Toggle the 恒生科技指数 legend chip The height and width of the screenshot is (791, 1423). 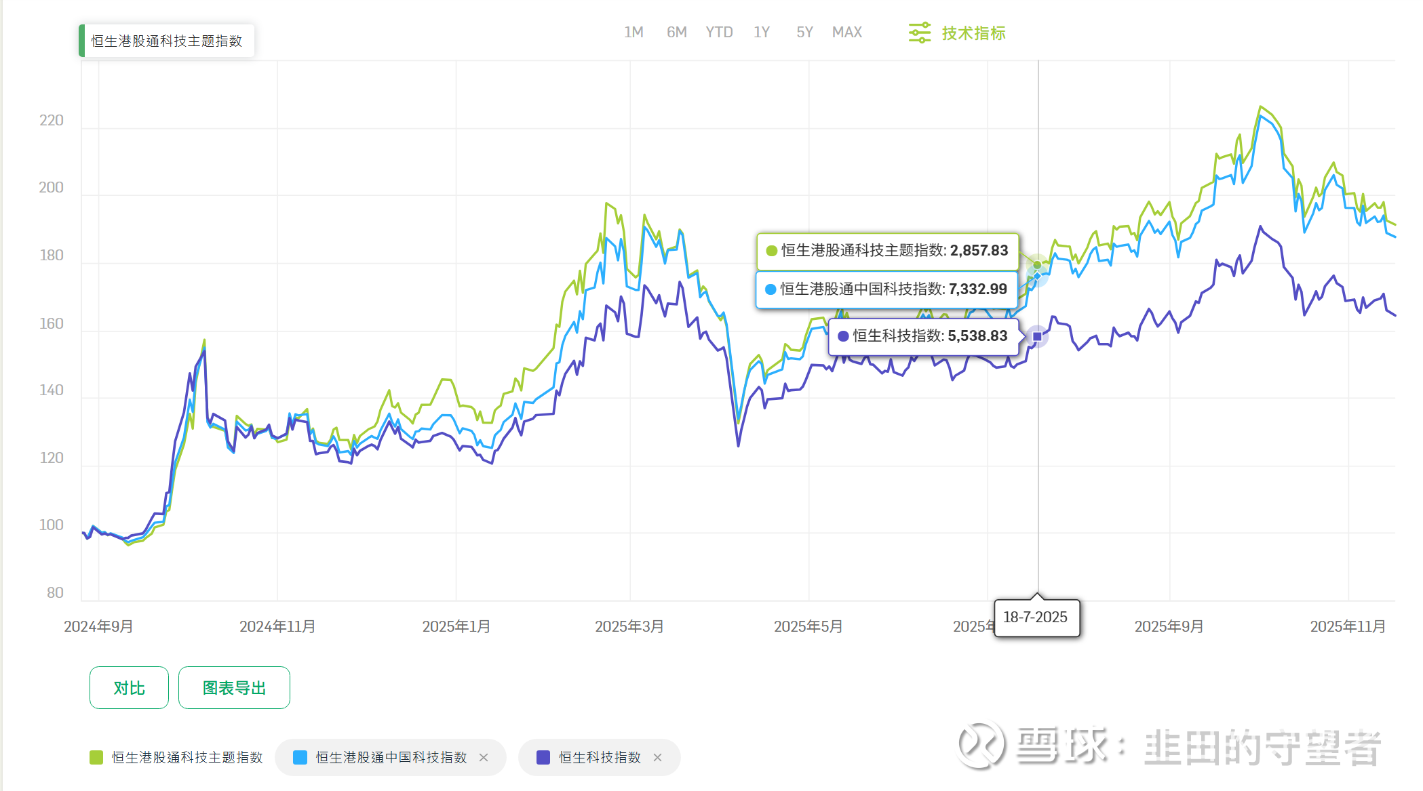[x=600, y=758]
